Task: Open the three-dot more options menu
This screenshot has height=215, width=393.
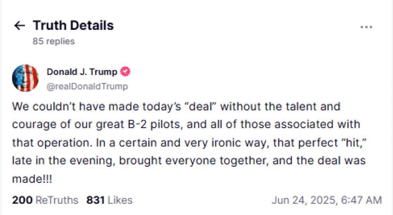Action: coord(366,27)
